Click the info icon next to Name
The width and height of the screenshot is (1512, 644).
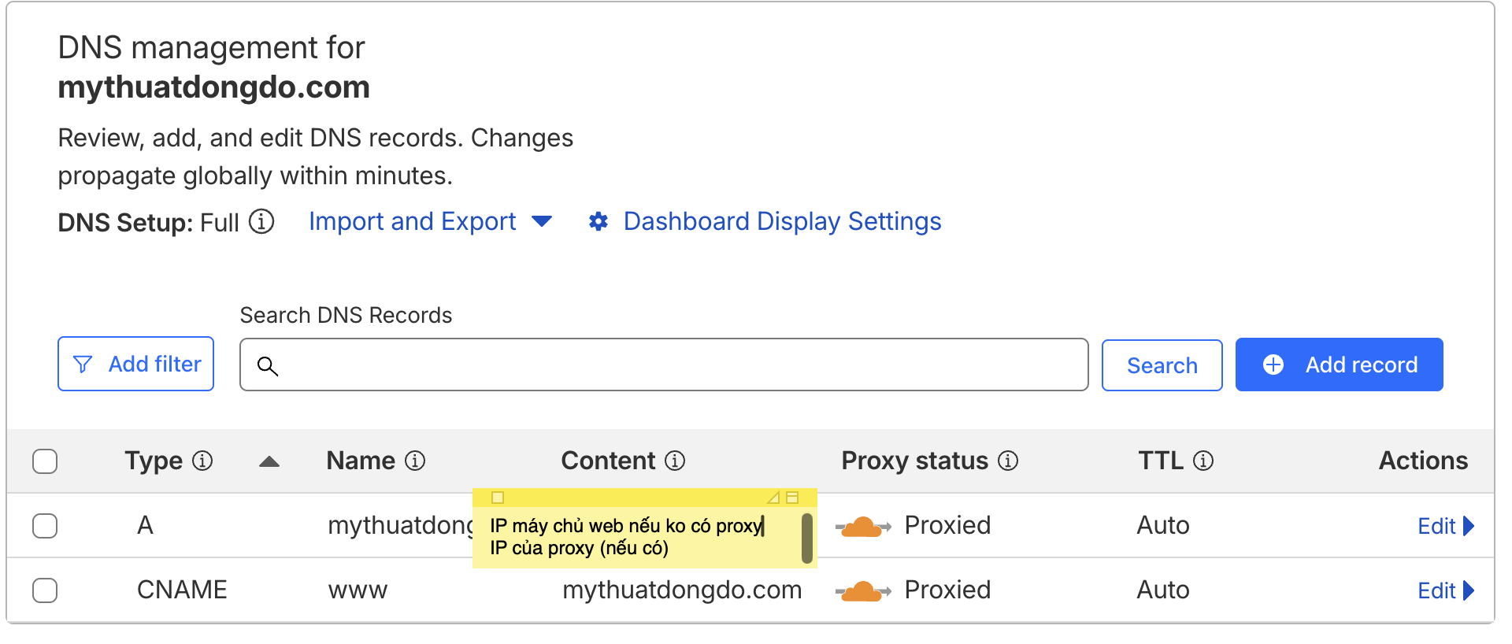(415, 461)
